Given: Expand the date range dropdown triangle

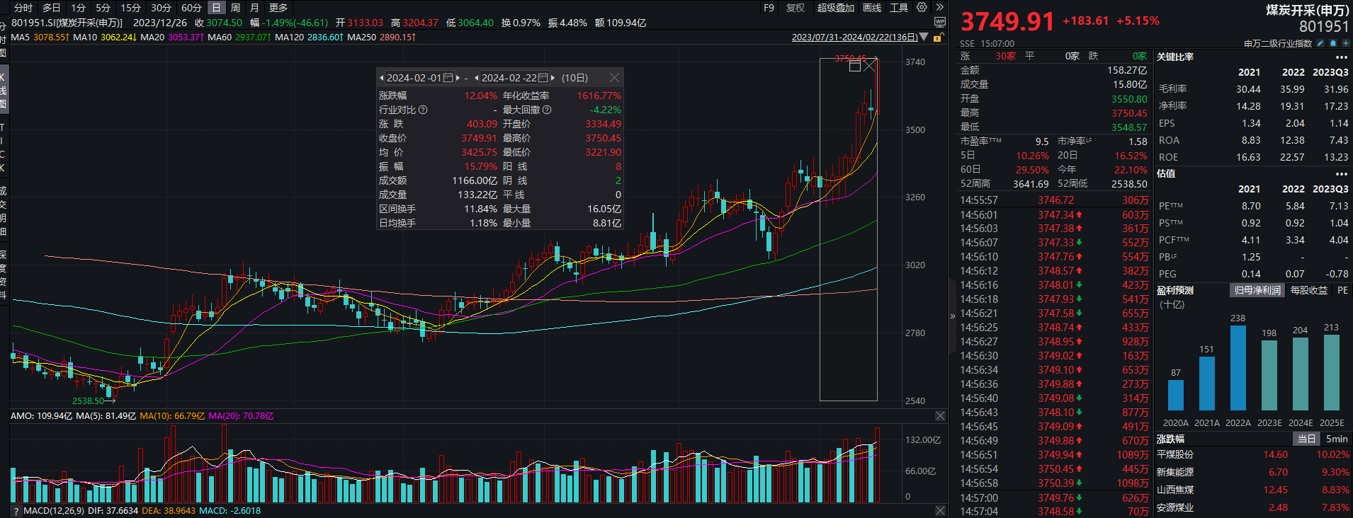Looking at the screenshot, I should [x=924, y=37].
